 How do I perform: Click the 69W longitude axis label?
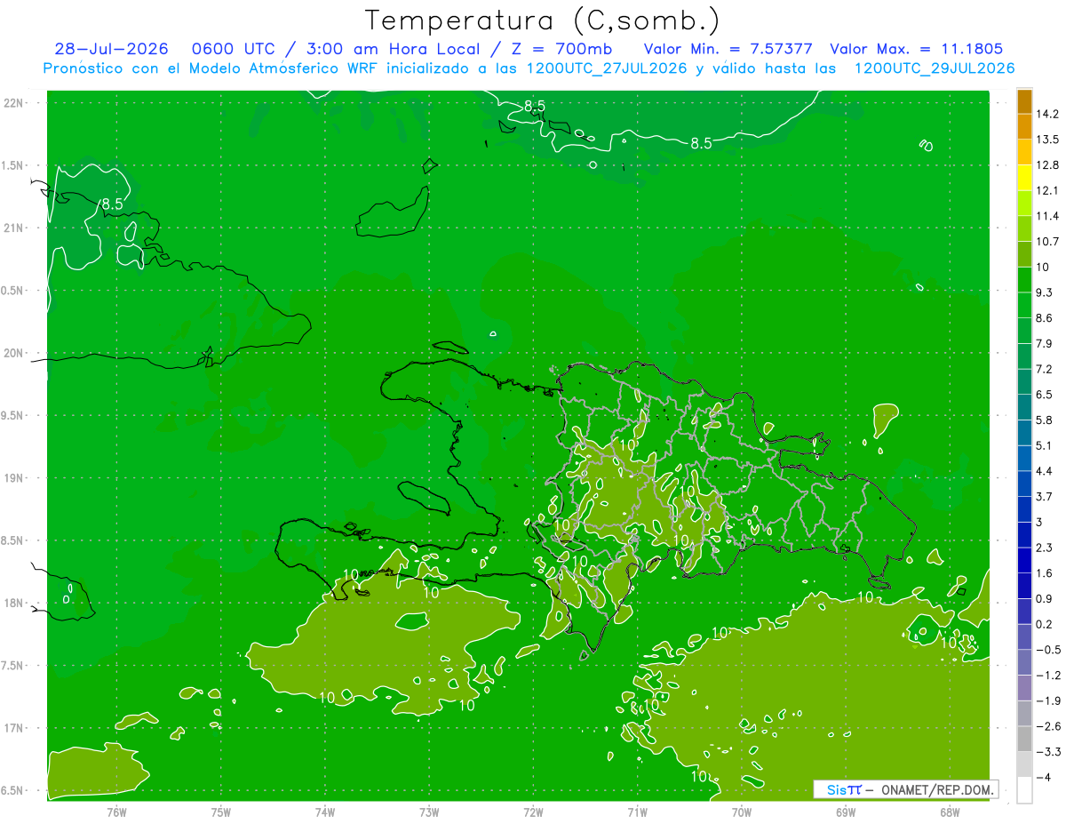tap(846, 812)
